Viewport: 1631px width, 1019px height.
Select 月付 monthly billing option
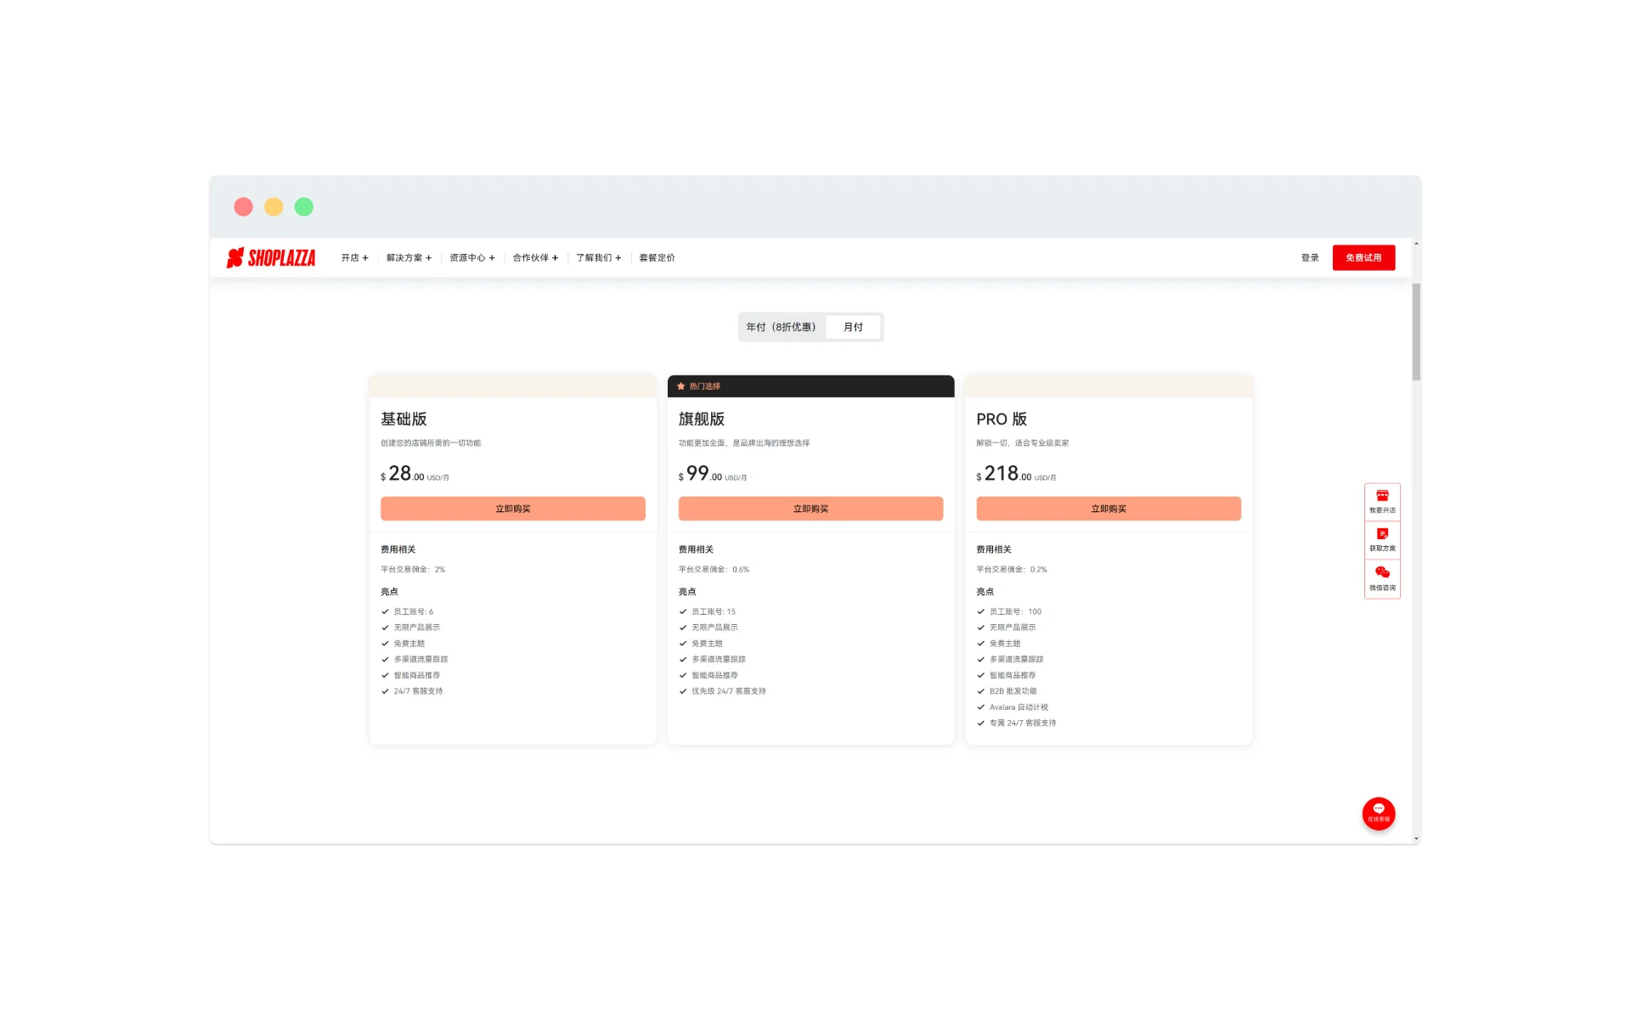[853, 327]
